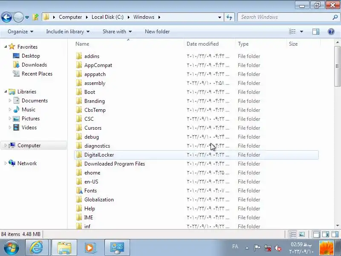Expand the Videos library
Image resolution: width=341 pixels, height=256 pixels.
click(x=10, y=127)
